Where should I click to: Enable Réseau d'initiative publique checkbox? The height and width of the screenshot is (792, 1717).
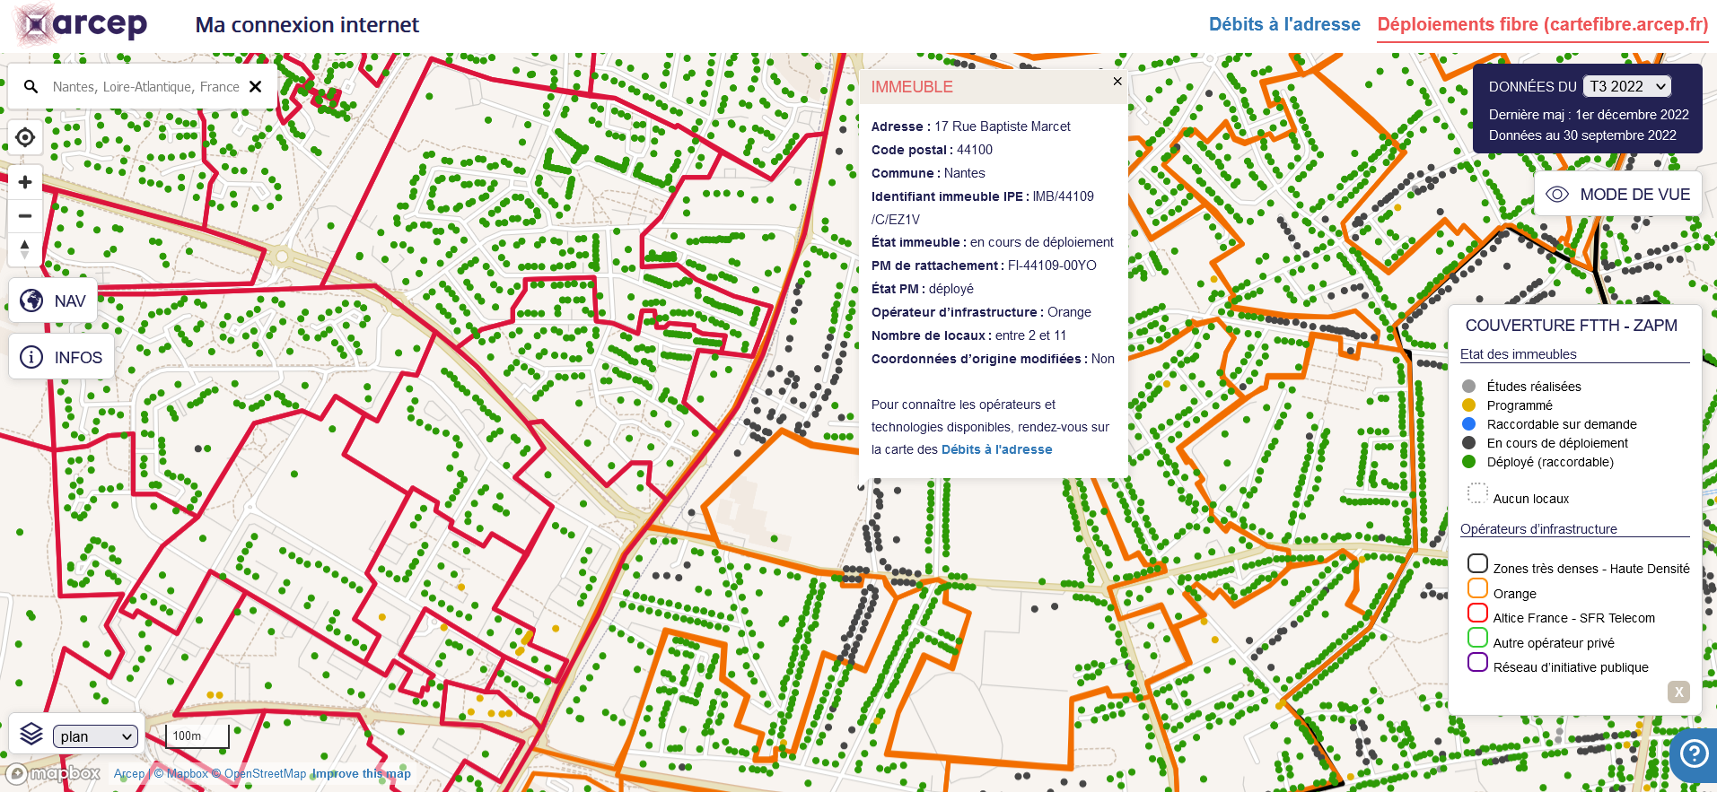click(1477, 662)
